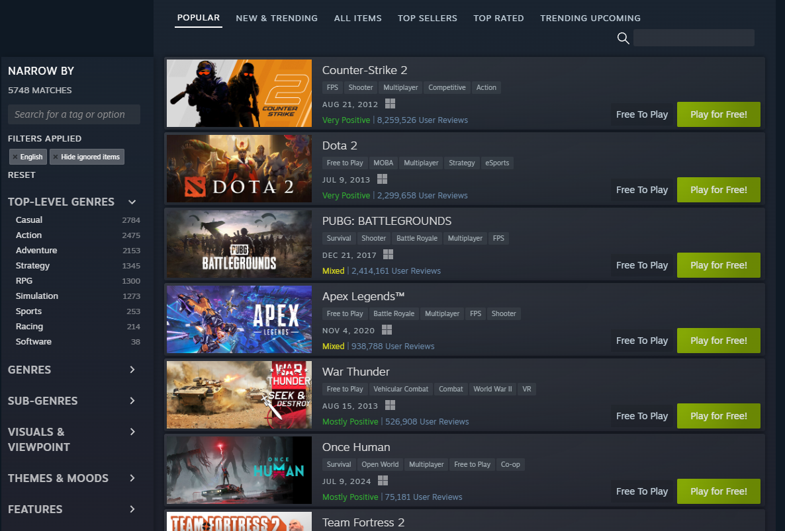Image resolution: width=785 pixels, height=531 pixels.
Task: Open the War Thunder capsule image
Action: (240, 395)
